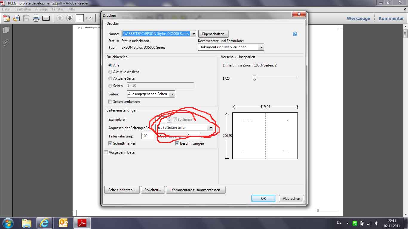Select the Aktuelle Ansicht radio option

[110, 72]
